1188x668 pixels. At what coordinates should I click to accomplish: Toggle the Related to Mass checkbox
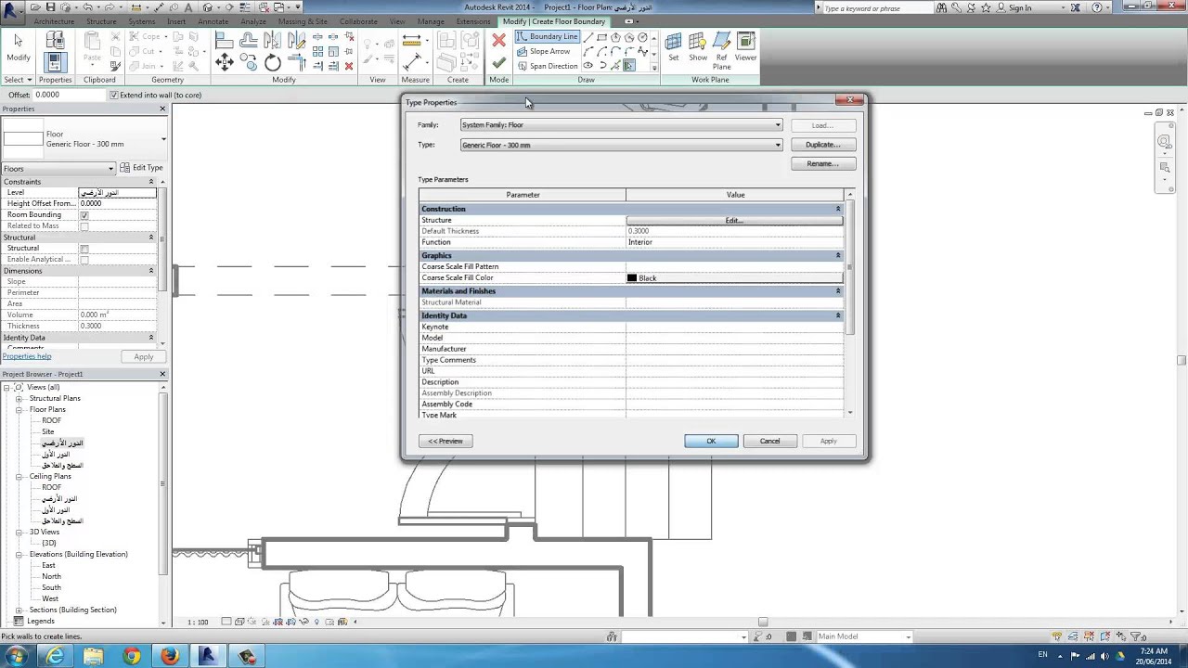click(x=84, y=226)
